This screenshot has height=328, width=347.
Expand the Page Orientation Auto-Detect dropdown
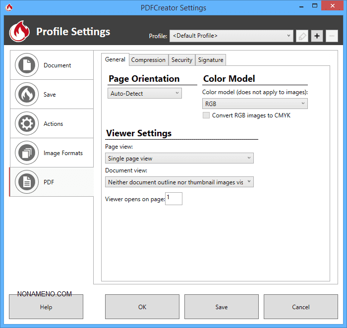[145, 93]
